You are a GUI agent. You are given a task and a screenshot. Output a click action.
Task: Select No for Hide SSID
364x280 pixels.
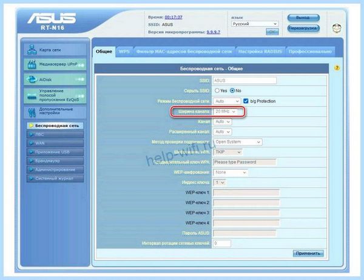232,90
